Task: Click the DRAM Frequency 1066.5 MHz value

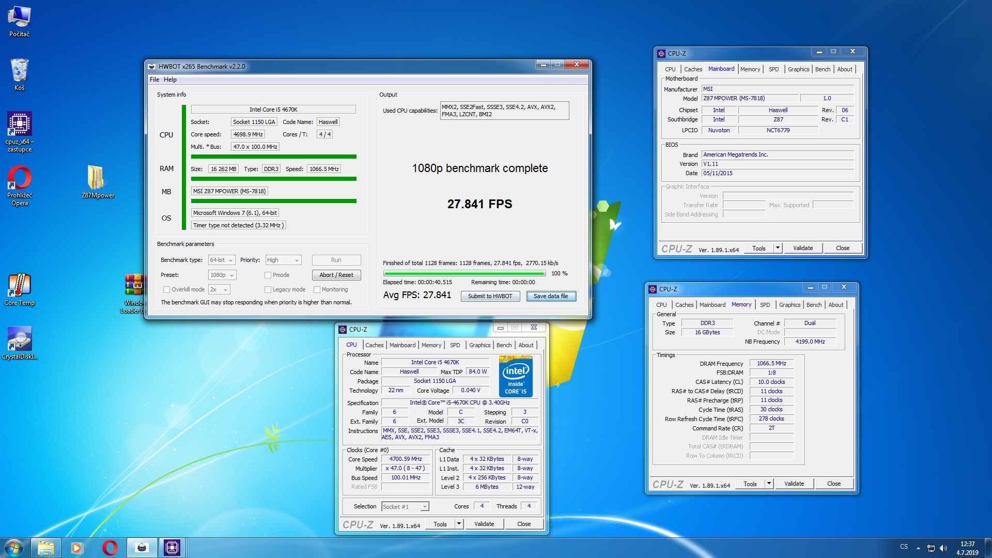Action: (x=771, y=363)
